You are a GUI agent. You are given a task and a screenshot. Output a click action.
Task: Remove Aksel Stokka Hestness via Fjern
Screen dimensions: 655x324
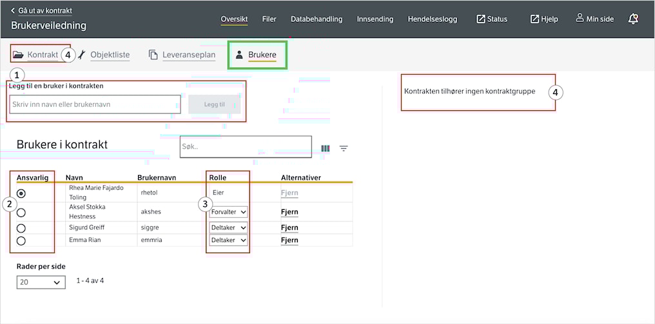[289, 212]
